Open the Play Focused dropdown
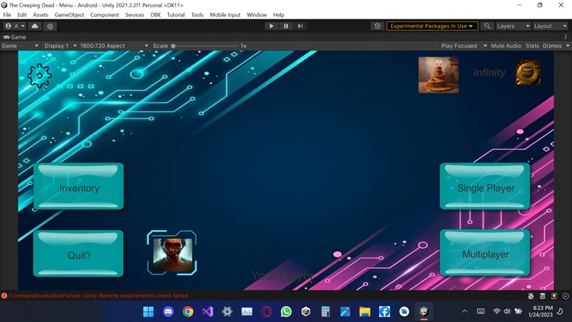 463,46
